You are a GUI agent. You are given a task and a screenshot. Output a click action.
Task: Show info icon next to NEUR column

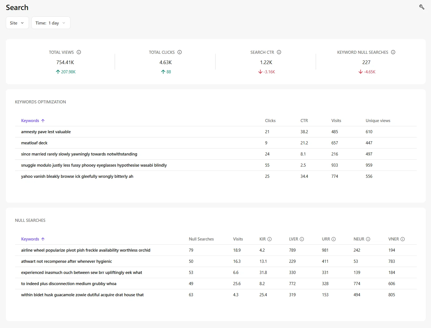click(x=368, y=239)
